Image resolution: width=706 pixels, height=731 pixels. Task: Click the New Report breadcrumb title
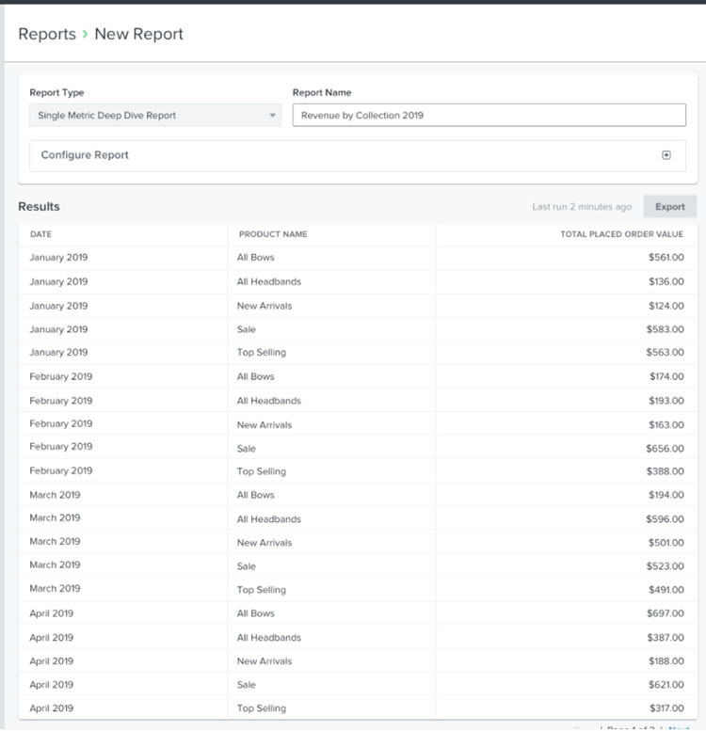[138, 34]
